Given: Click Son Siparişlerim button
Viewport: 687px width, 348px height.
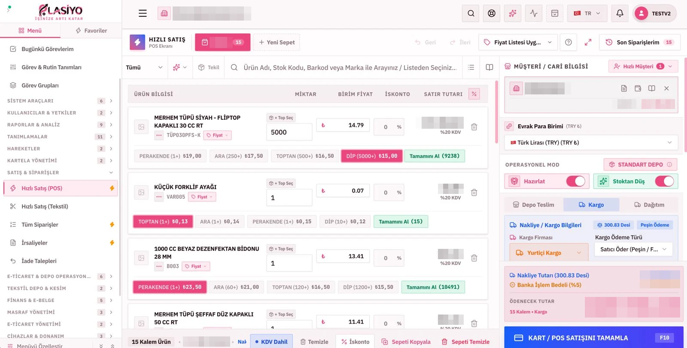Looking at the screenshot, I should coord(640,42).
